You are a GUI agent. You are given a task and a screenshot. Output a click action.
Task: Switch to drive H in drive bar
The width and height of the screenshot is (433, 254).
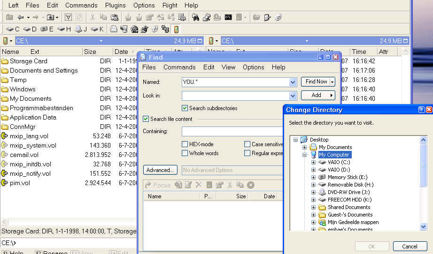64,29
